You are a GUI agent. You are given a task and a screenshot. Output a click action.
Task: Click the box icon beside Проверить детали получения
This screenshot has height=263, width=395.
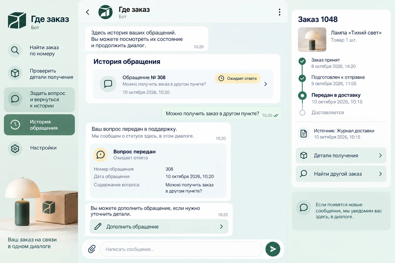[15, 73]
